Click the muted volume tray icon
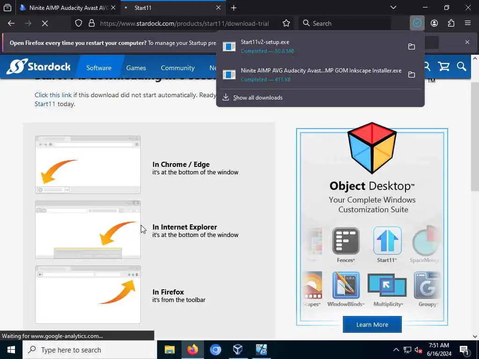This screenshot has width=479, height=359. (418, 350)
